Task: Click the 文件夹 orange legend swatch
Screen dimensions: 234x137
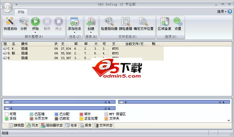Action: 106,119
